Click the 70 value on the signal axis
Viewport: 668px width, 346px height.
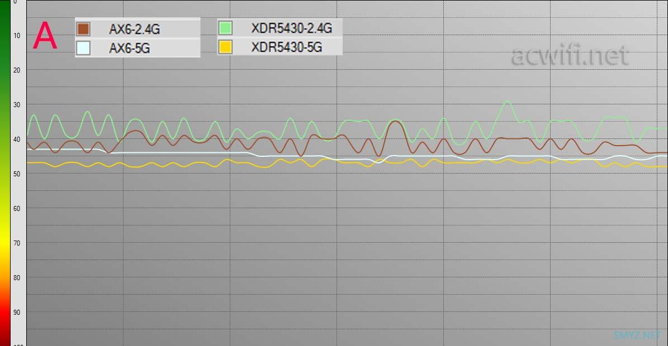pos(17,243)
